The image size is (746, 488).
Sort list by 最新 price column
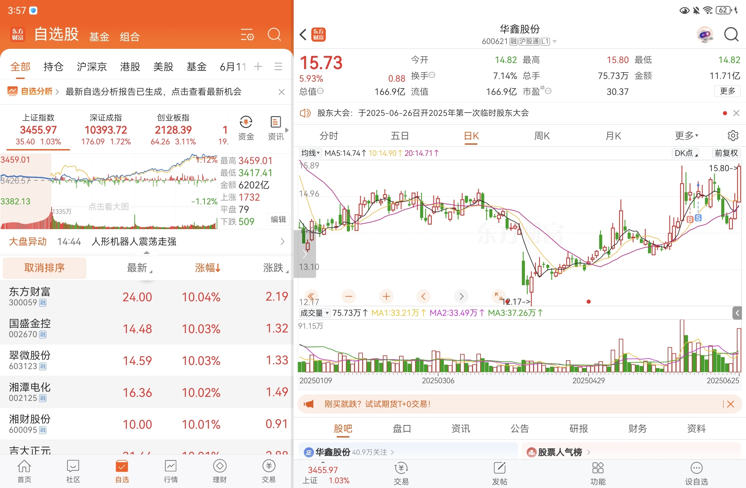point(139,268)
